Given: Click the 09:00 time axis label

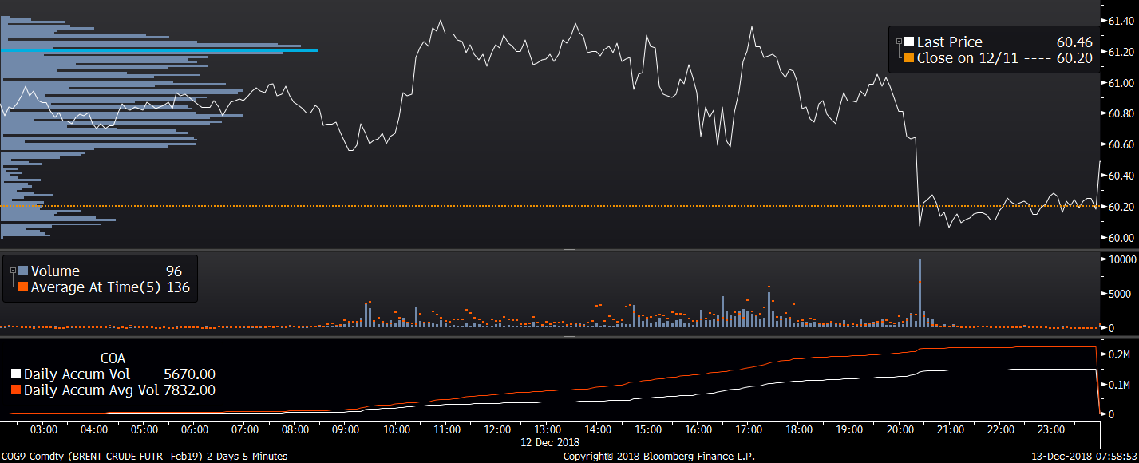Looking at the screenshot, I should (346, 429).
